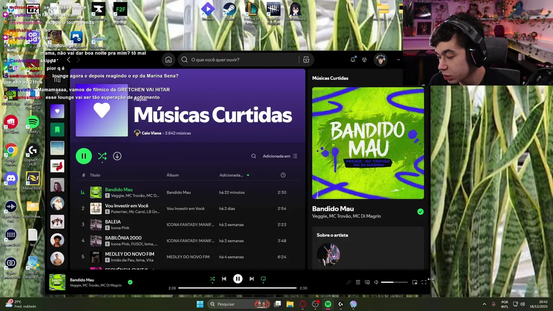
Task: Toggle shuffle in bottom player bar
Action: (x=212, y=279)
